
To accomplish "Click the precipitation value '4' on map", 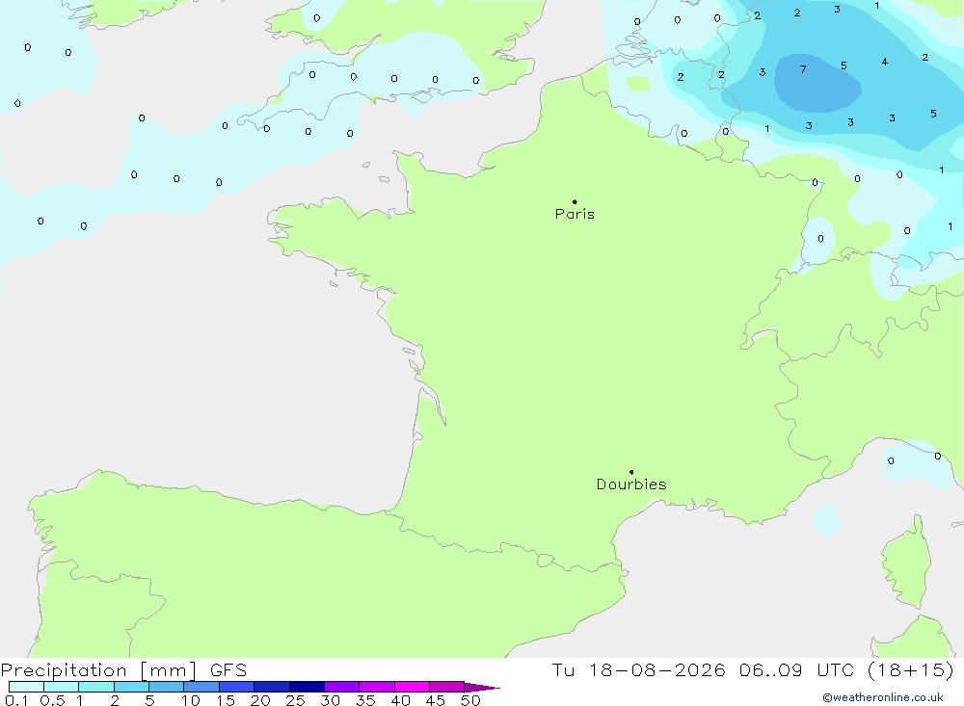I will click(885, 62).
